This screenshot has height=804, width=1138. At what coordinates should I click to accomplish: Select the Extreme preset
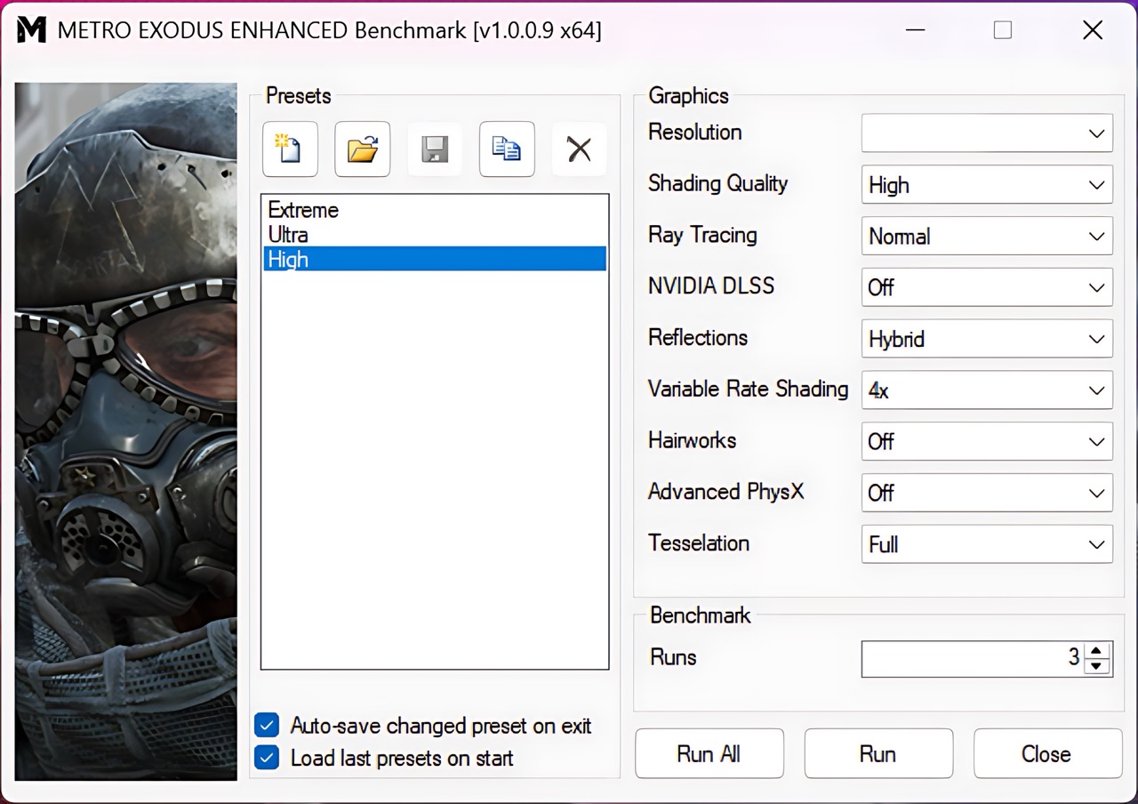(435, 210)
